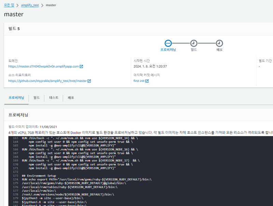Click the 프로비저닝 step circle icon

click(x=168, y=43)
